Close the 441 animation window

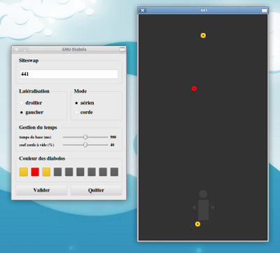click(143, 11)
